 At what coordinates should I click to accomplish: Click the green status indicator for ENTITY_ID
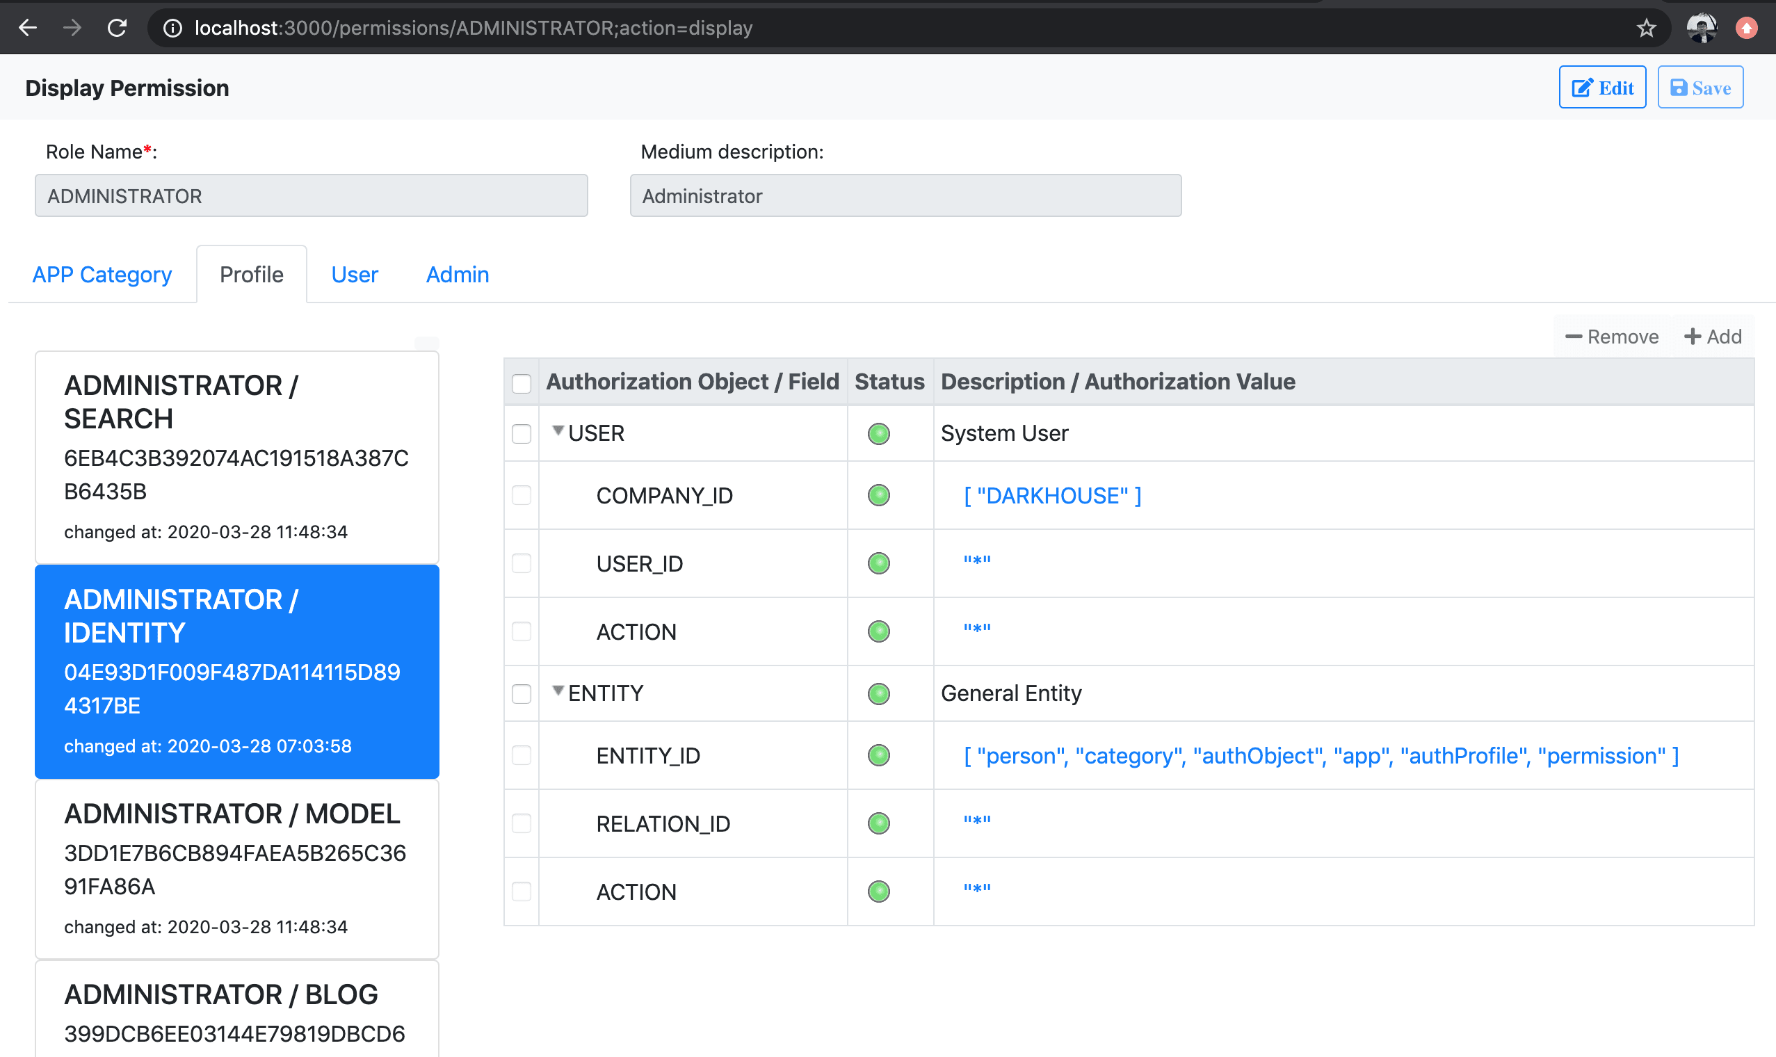(x=878, y=755)
